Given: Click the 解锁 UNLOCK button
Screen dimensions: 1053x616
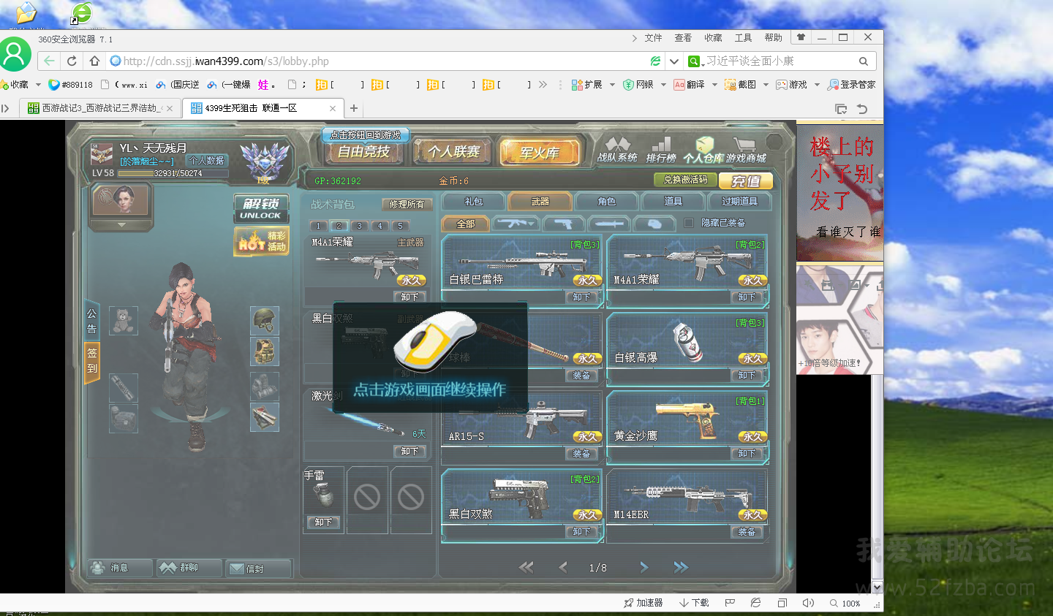Looking at the screenshot, I should 261,208.
